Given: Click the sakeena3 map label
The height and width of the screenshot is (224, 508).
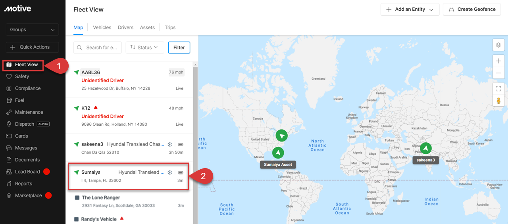Looking at the screenshot, I should click(425, 160).
